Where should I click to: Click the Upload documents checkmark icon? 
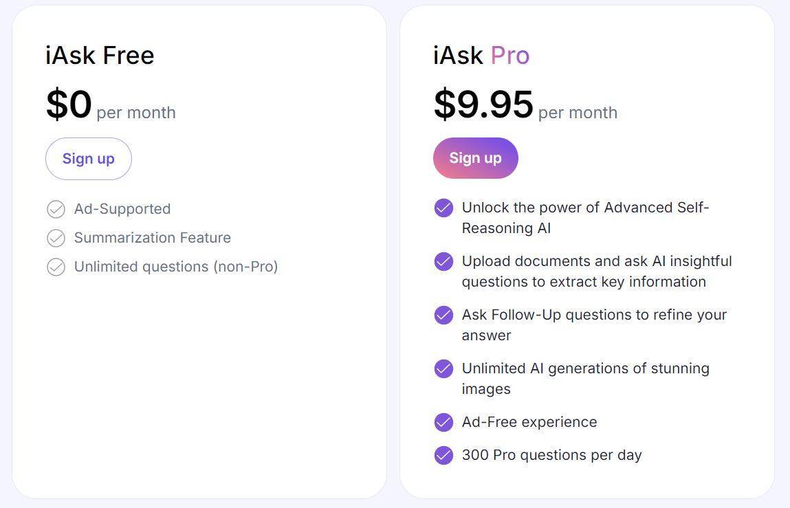pos(443,261)
